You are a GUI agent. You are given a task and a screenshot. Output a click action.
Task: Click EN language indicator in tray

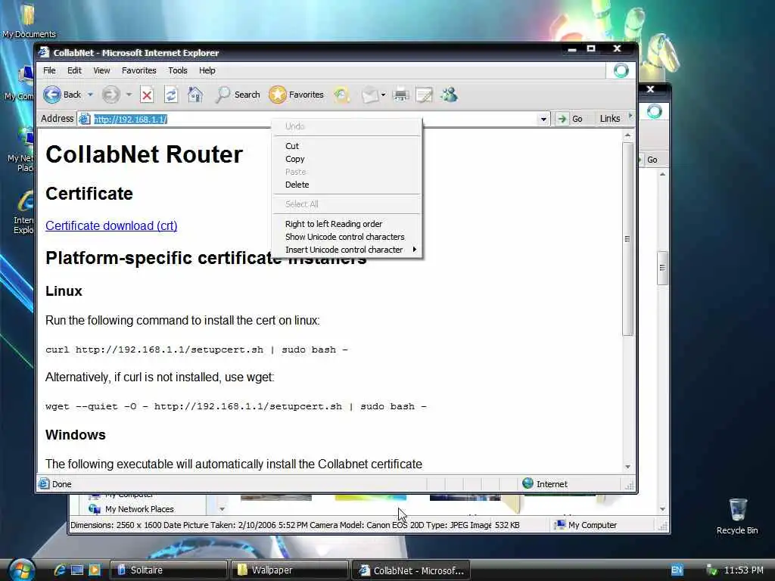[x=677, y=570]
